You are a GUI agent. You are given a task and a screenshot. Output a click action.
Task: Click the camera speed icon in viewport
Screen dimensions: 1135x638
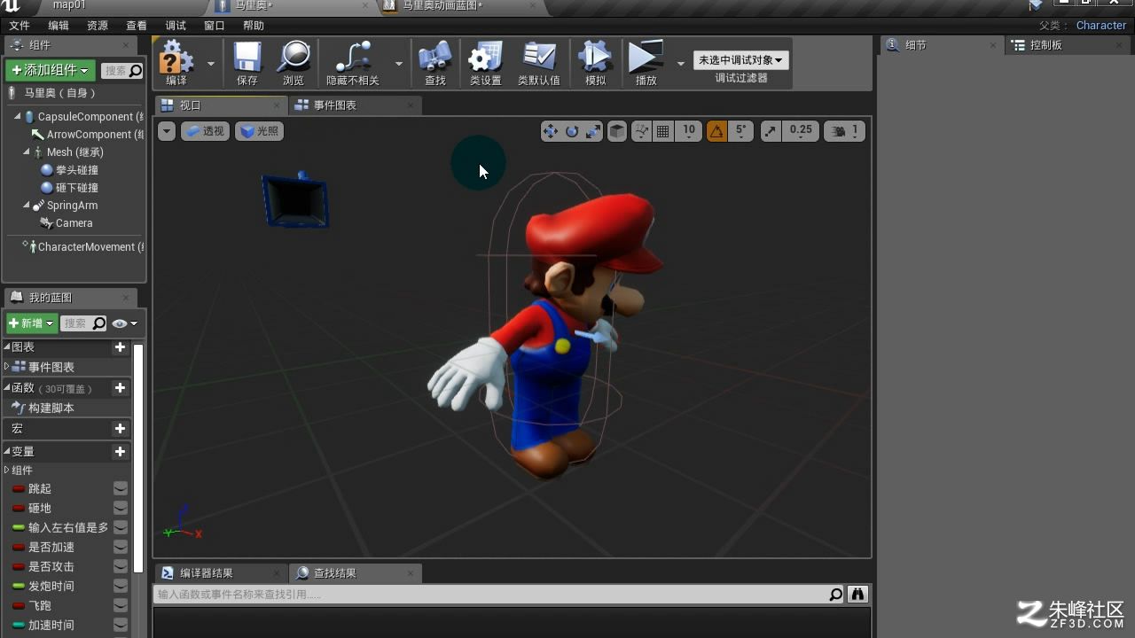(839, 131)
